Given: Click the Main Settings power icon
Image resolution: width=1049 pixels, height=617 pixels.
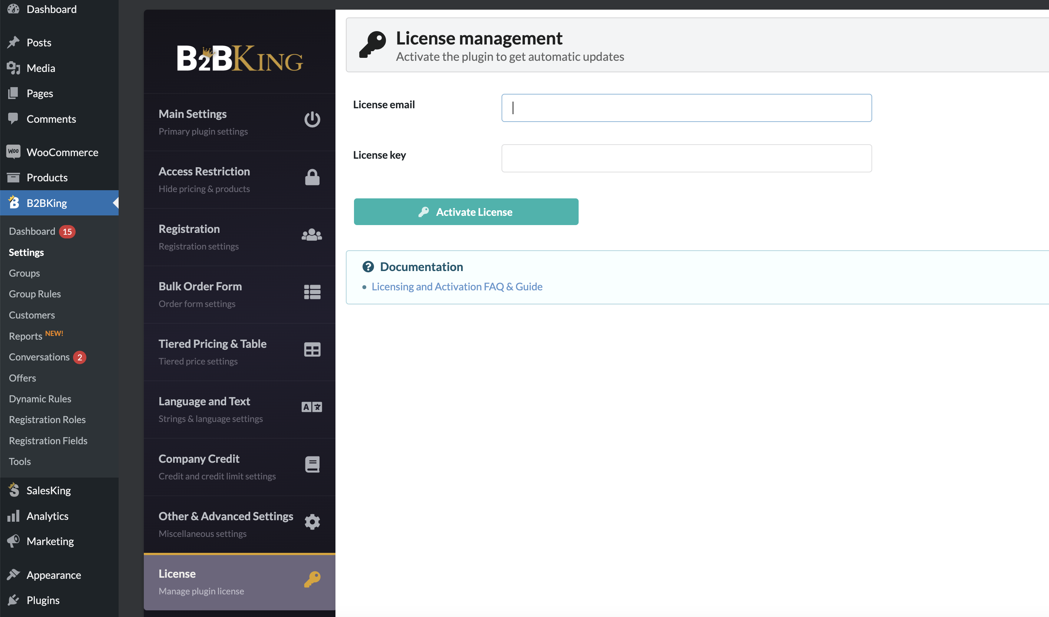Looking at the screenshot, I should tap(312, 119).
